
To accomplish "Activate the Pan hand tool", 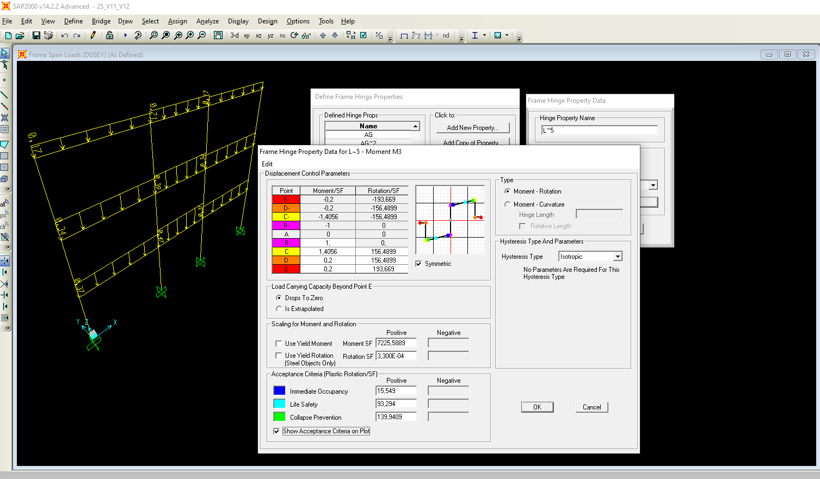I will tap(218, 35).
